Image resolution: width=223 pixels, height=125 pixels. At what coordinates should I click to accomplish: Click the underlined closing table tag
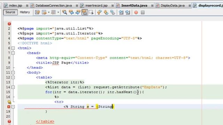point(45,122)
